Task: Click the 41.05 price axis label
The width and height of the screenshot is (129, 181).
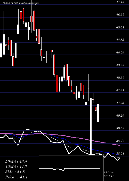Action: [120, 103]
